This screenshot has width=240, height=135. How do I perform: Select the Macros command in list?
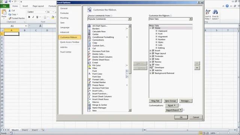(x=96, y=102)
